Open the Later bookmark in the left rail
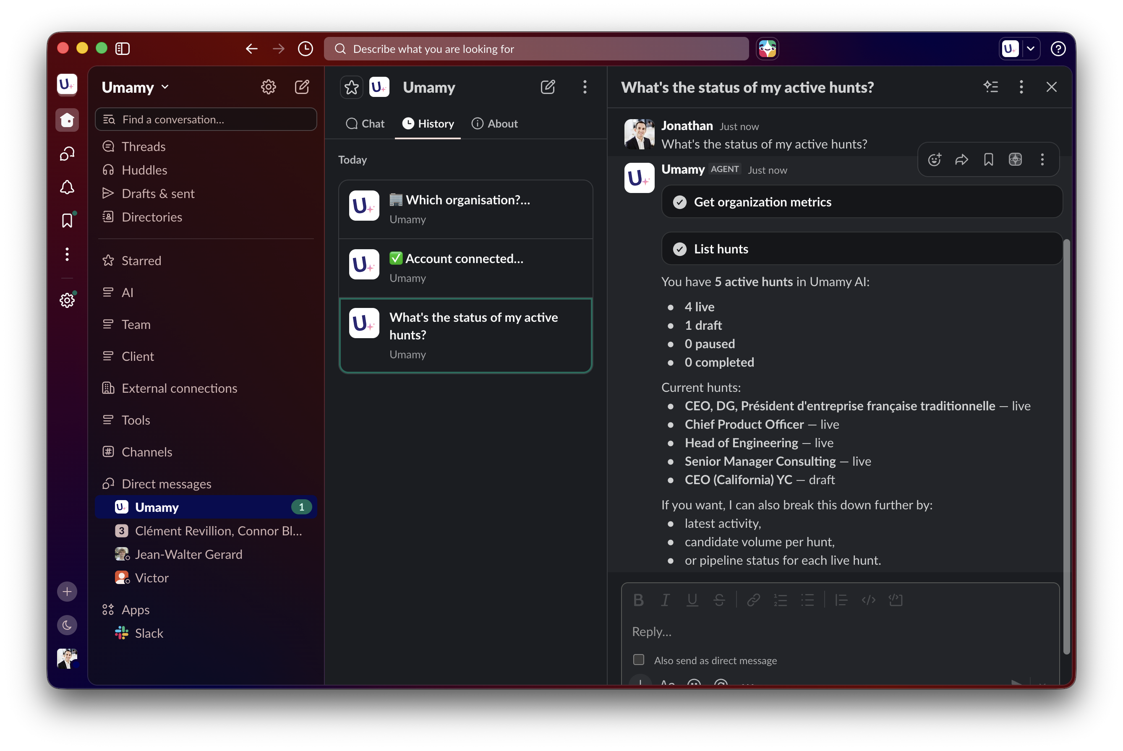 pos(67,220)
